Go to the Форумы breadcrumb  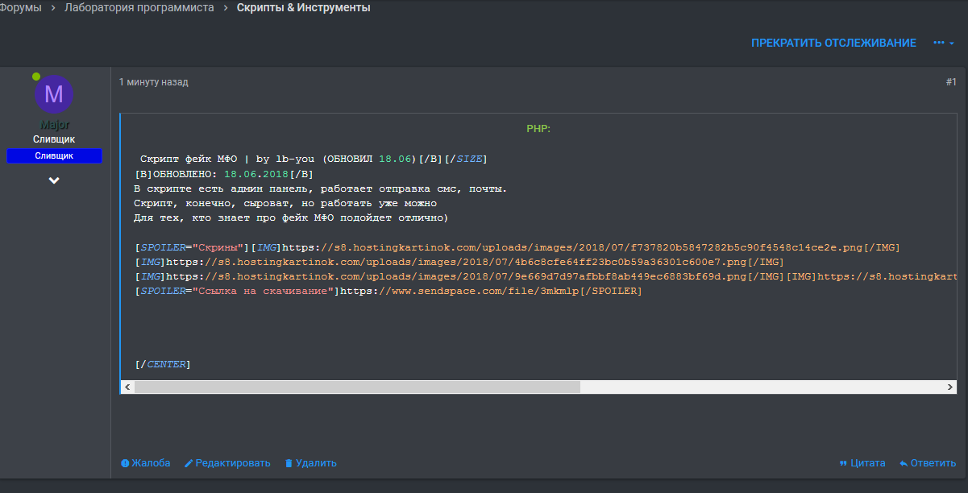click(x=20, y=8)
